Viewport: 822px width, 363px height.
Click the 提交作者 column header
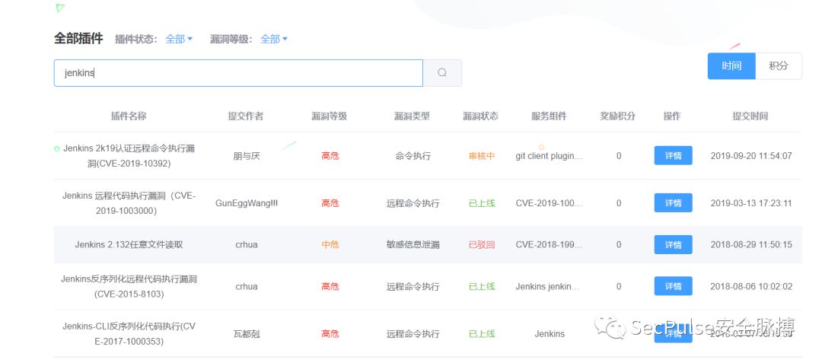point(245,116)
